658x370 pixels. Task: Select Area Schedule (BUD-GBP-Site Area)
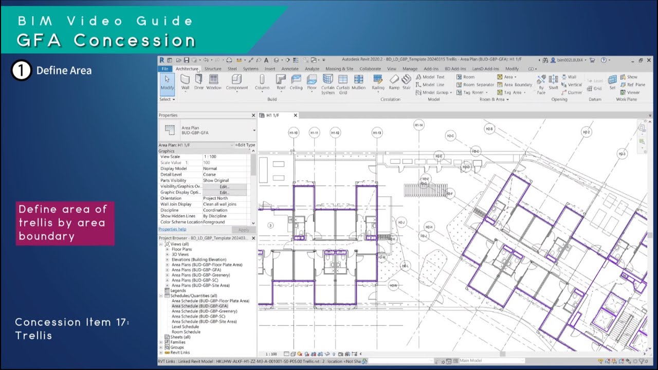[x=204, y=321]
